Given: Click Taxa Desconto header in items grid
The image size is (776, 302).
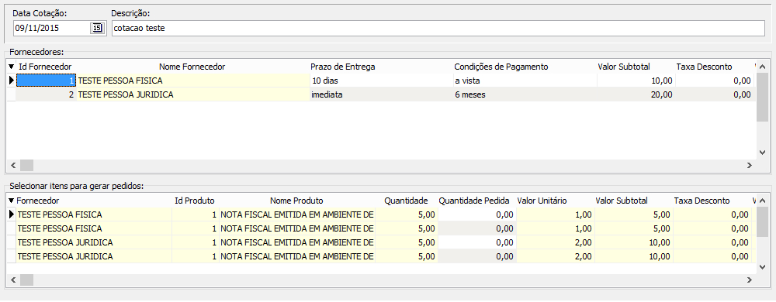Looking at the screenshot, I should click(702, 201).
